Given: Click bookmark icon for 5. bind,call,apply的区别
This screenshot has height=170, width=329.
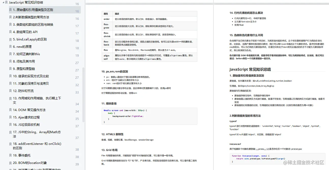Looking at the screenshot, I should [10, 39].
